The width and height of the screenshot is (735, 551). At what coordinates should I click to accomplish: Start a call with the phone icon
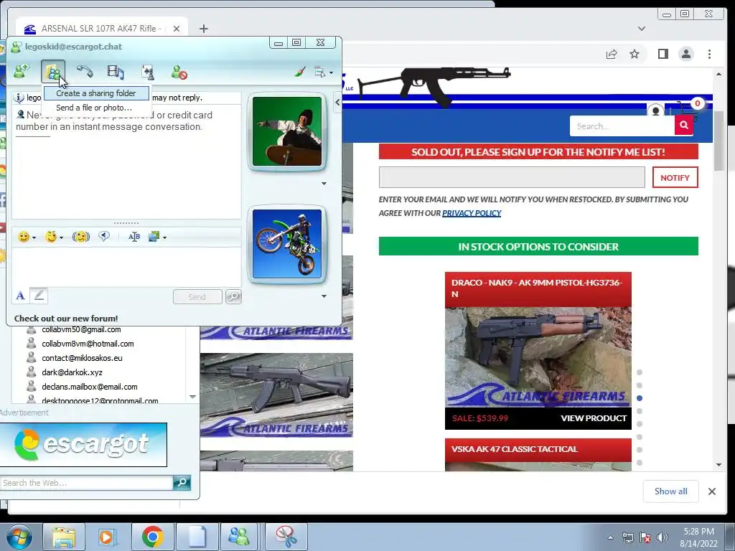coord(85,72)
